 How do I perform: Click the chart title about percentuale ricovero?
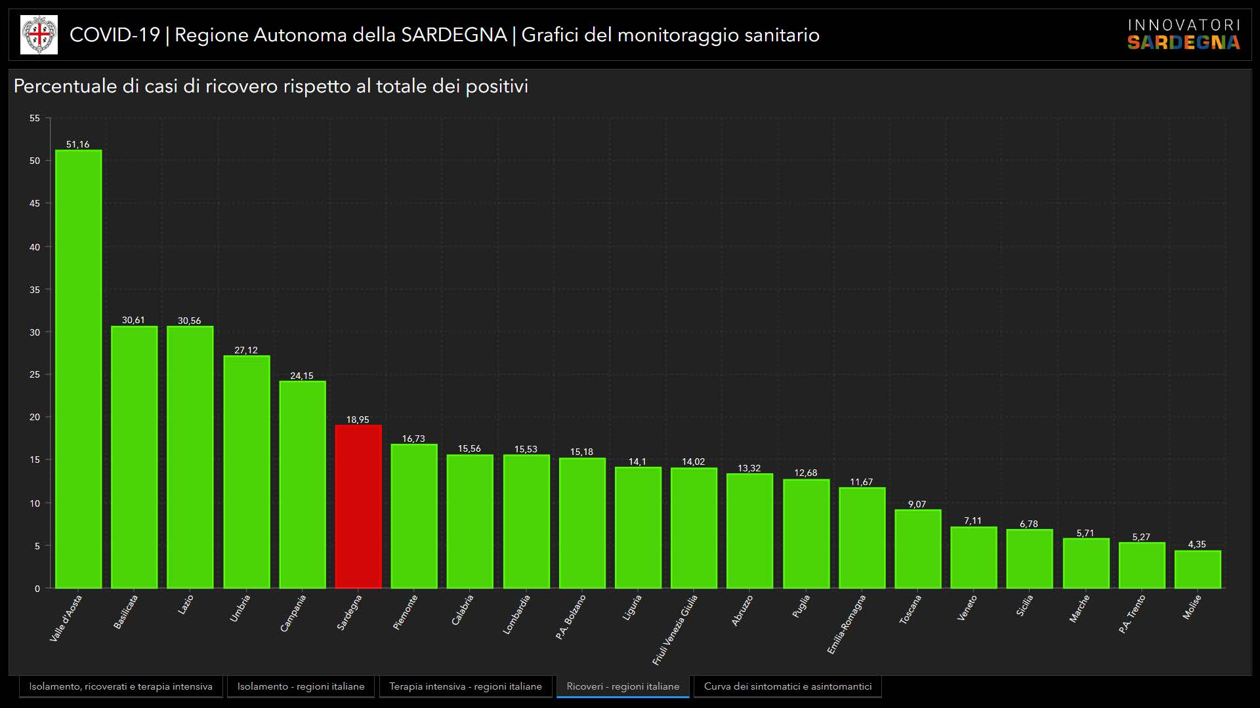pos(270,87)
